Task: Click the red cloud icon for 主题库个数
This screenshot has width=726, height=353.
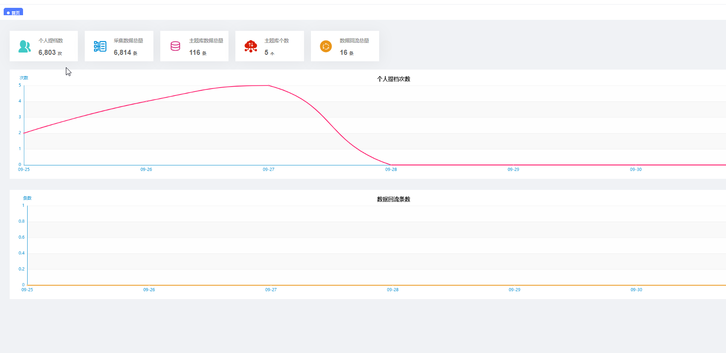Action: pyautogui.click(x=251, y=46)
